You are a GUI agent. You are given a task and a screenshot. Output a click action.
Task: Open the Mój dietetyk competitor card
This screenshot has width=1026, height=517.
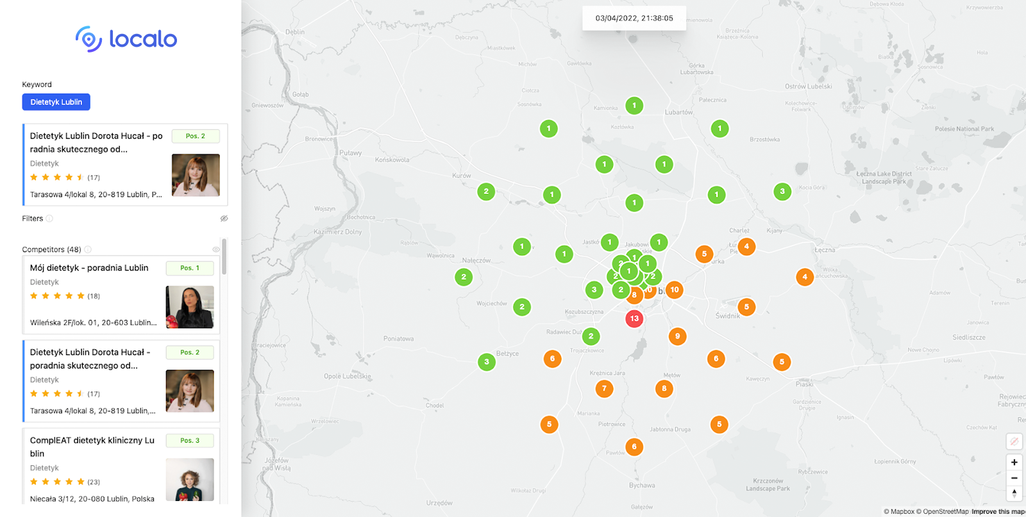(x=89, y=268)
